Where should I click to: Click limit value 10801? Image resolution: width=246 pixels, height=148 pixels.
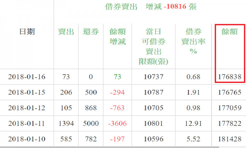[154, 124]
